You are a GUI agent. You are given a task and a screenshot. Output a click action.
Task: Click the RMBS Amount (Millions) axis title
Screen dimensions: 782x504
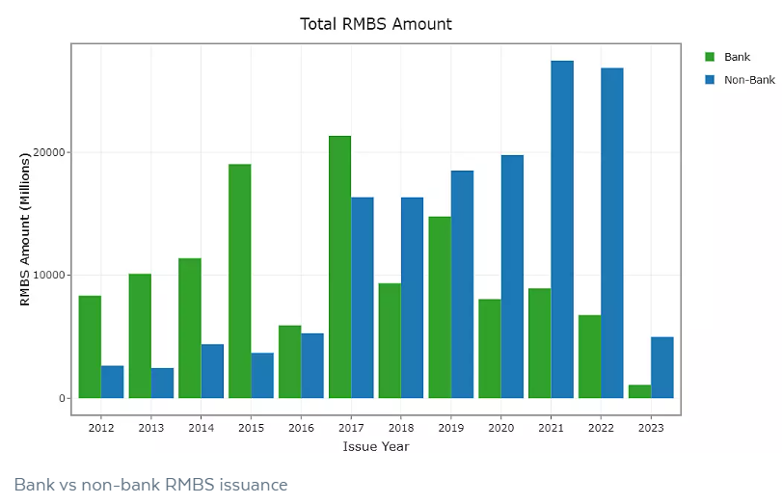click(x=26, y=229)
